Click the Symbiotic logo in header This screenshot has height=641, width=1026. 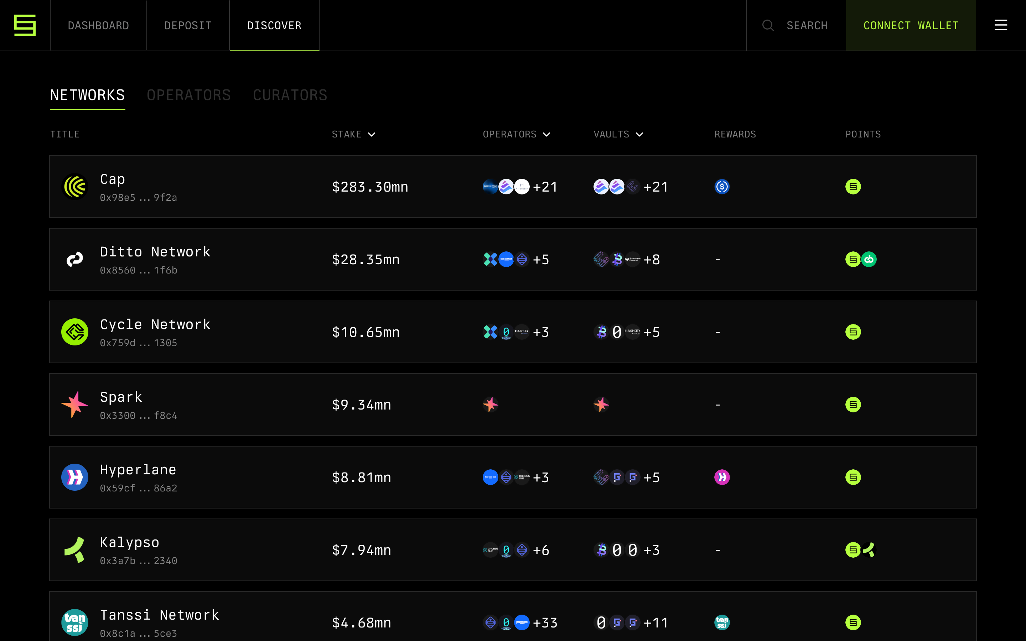[25, 25]
